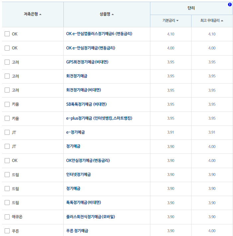The width and height of the screenshot is (233, 236).
Task: Select checkbox for 키움 e-plus정기예금 row
Action: click(7, 118)
